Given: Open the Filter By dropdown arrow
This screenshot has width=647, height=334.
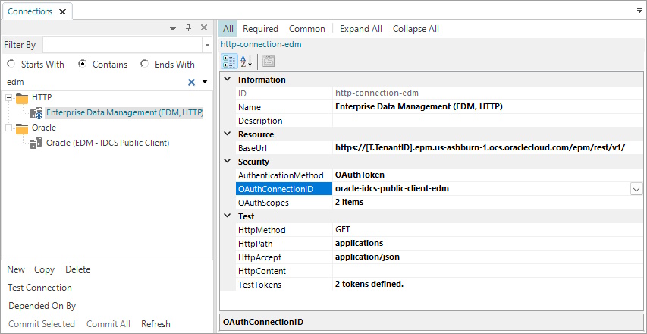Looking at the screenshot, I should (207, 45).
